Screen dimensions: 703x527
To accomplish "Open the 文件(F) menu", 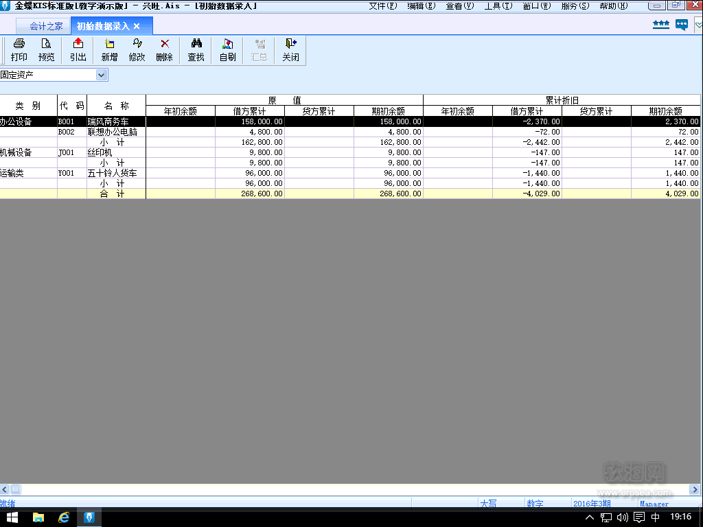I will pyautogui.click(x=383, y=5).
